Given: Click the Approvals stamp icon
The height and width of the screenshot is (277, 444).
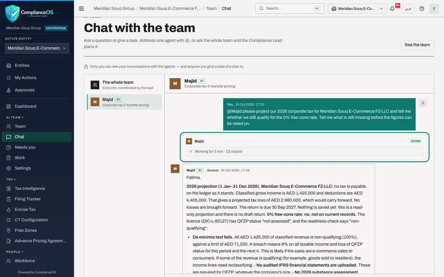Looking at the screenshot, I should (x=9, y=90).
